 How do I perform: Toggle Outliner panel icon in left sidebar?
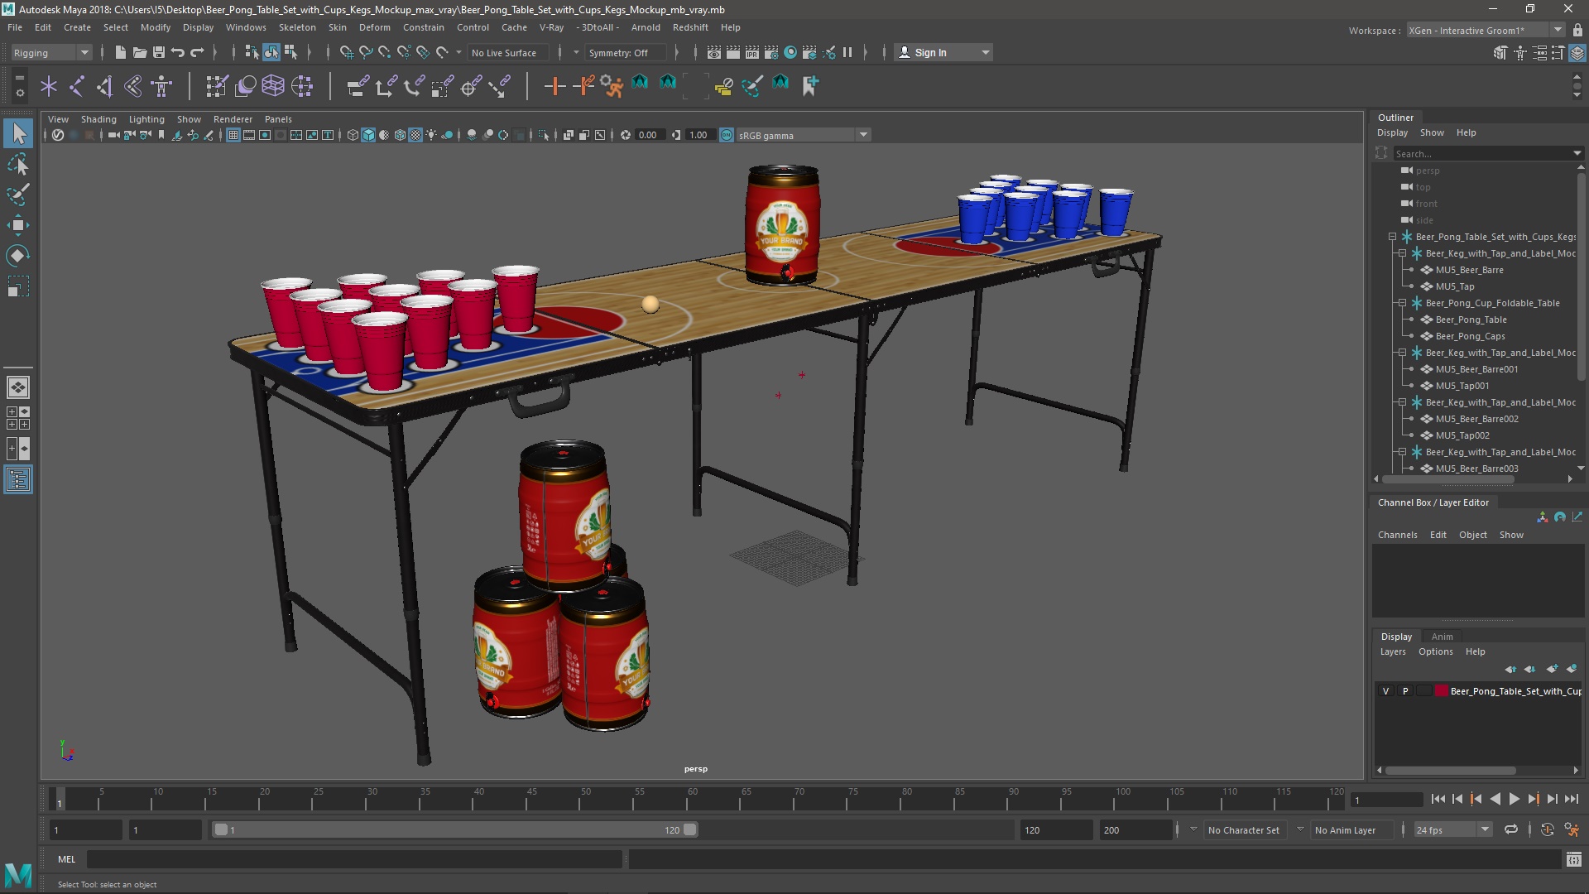pos(18,479)
